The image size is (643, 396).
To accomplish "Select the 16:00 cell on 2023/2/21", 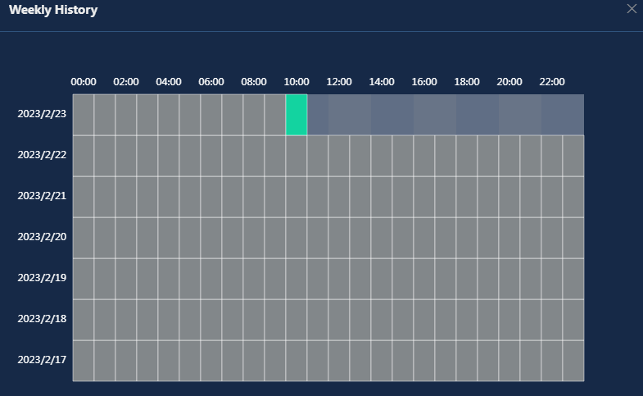I will [424, 197].
